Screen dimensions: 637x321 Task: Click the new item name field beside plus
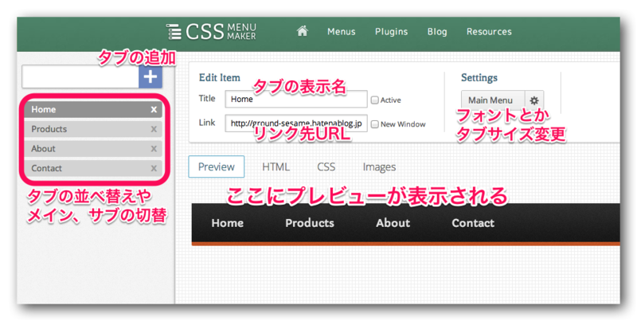point(80,76)
